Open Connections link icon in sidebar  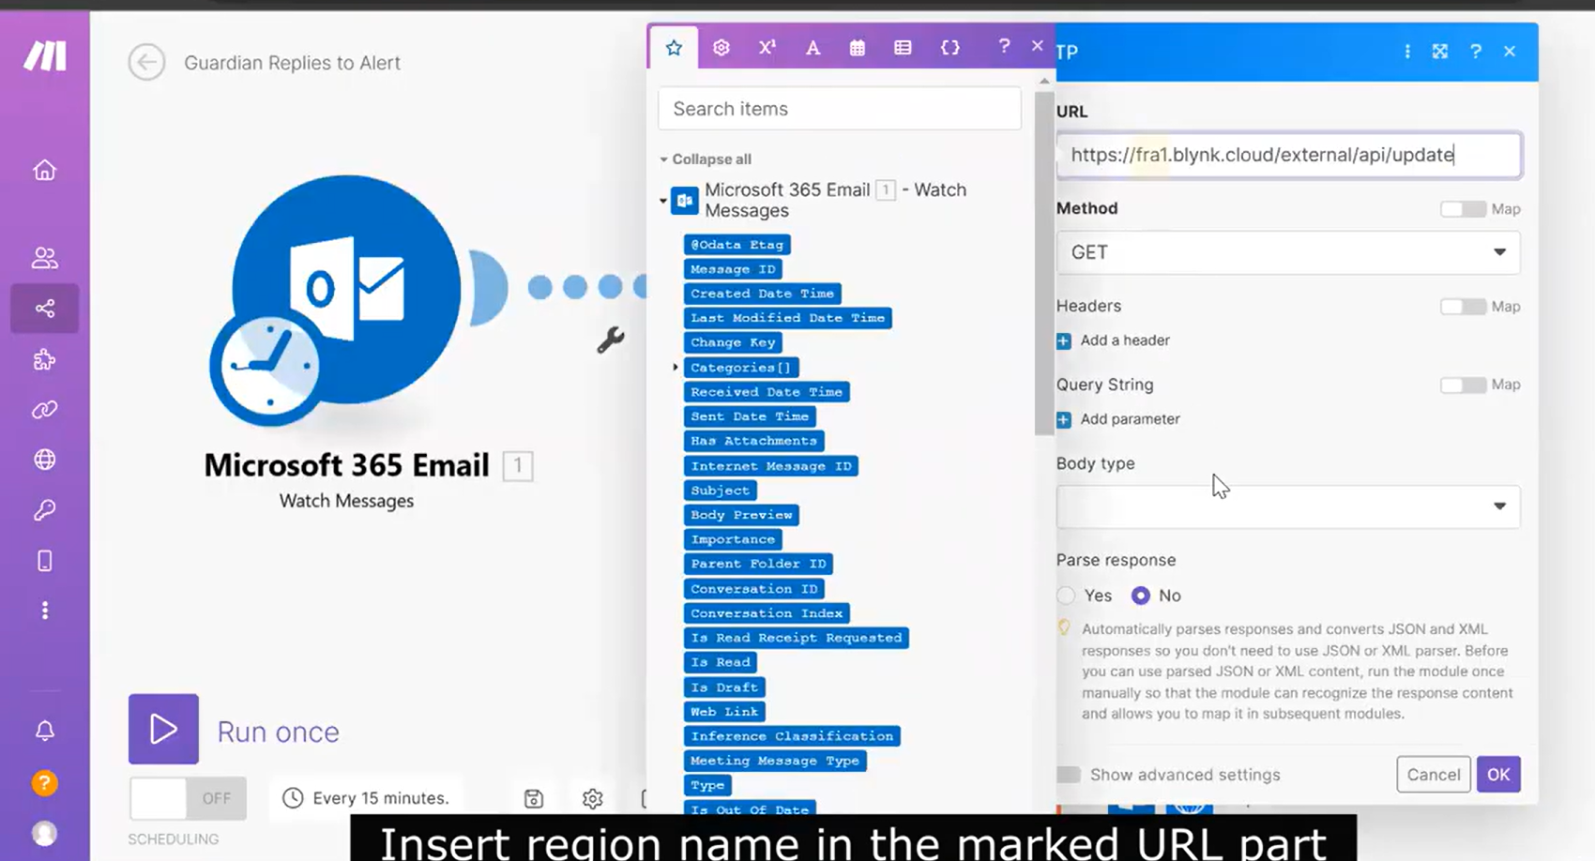click(x=44, y=410)
